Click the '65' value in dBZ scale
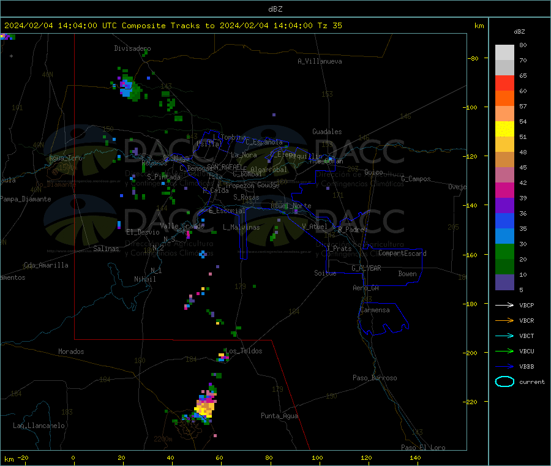551x466 pixels. pyautogui.click(x=523, y=75)
